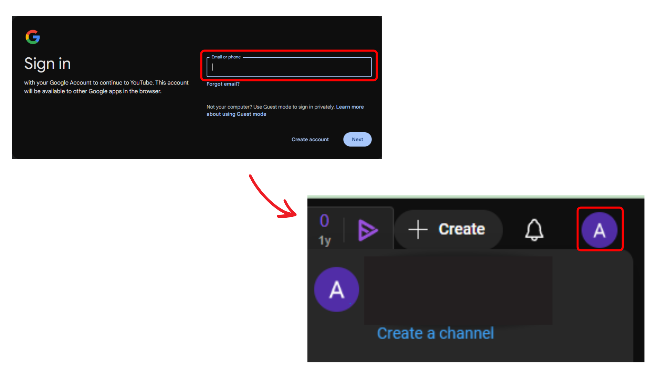Click the redacted account name block
The width and height of the screenshot is (661, 371).
[x=458, y=290]
